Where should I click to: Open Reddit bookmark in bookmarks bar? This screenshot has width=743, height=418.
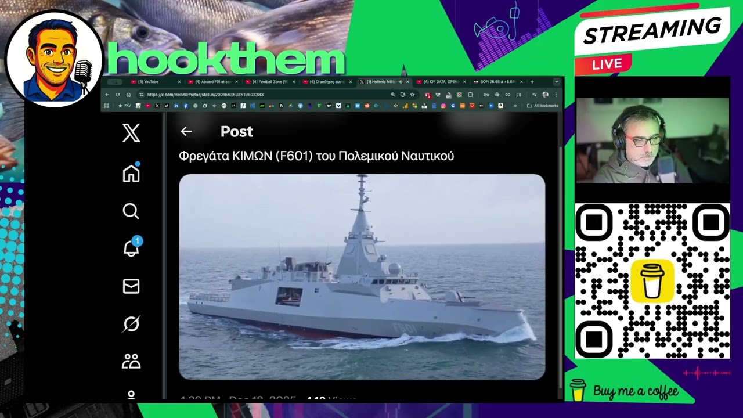click(x=367, y=106)
